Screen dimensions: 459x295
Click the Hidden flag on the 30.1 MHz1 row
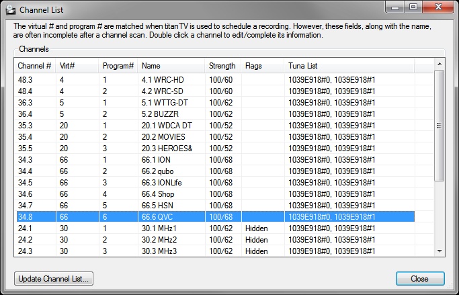(257, 228)
